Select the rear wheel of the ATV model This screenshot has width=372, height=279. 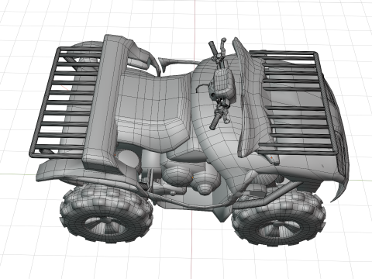[x=106, y=213]
